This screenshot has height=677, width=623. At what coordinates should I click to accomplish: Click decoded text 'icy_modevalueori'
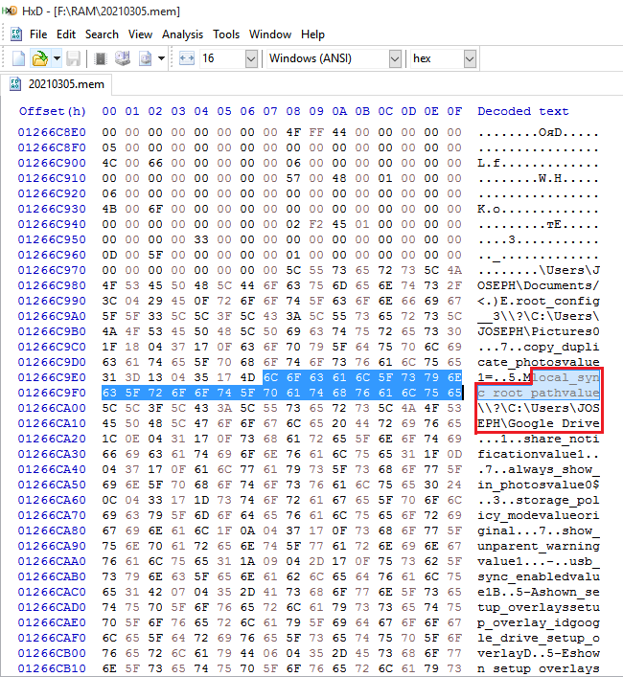coord(539,515)
